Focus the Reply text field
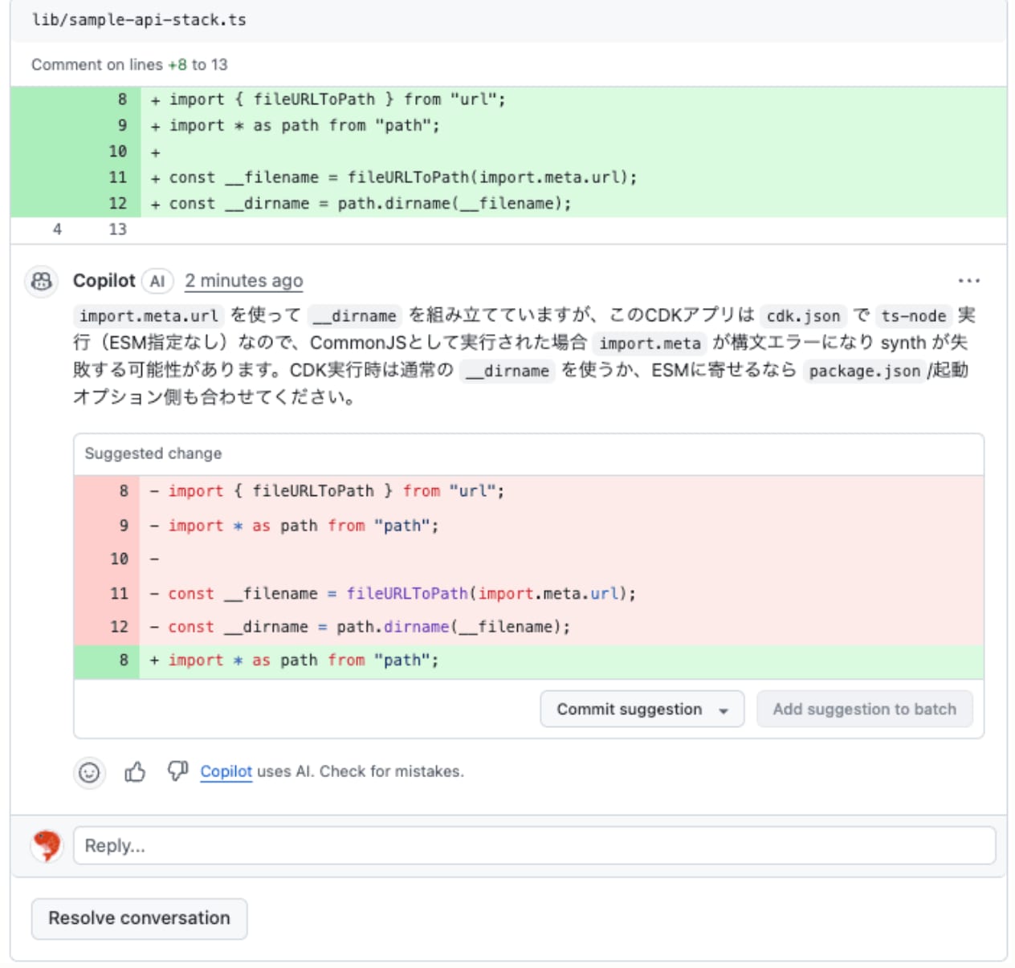The height and width of the screenshot is (968, 1015). (x=534, y=846)
